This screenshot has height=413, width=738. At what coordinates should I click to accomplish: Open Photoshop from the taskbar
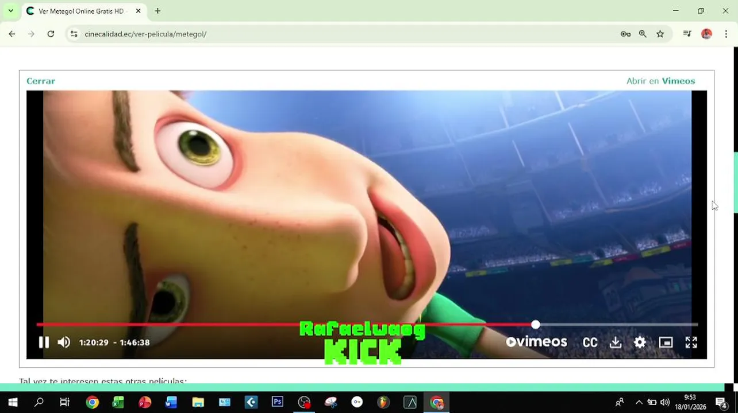click(278, 402)
